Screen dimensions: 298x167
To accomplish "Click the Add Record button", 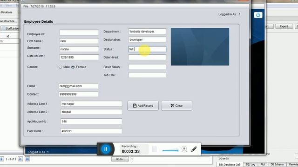I will pos(143,105).
